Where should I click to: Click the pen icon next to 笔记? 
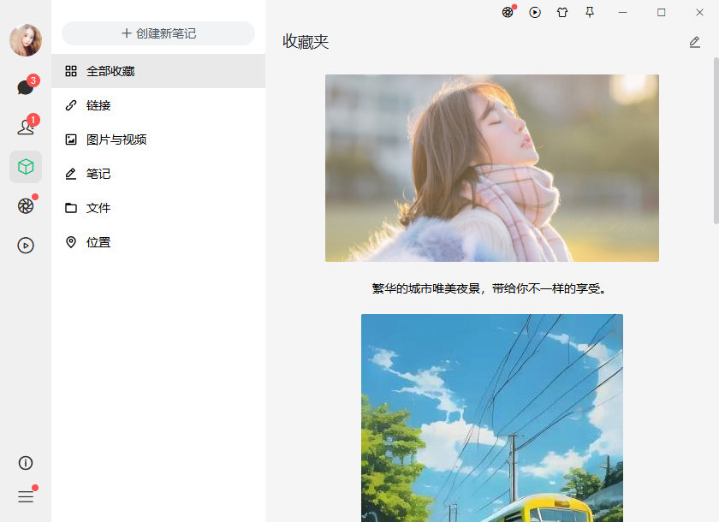71,174
